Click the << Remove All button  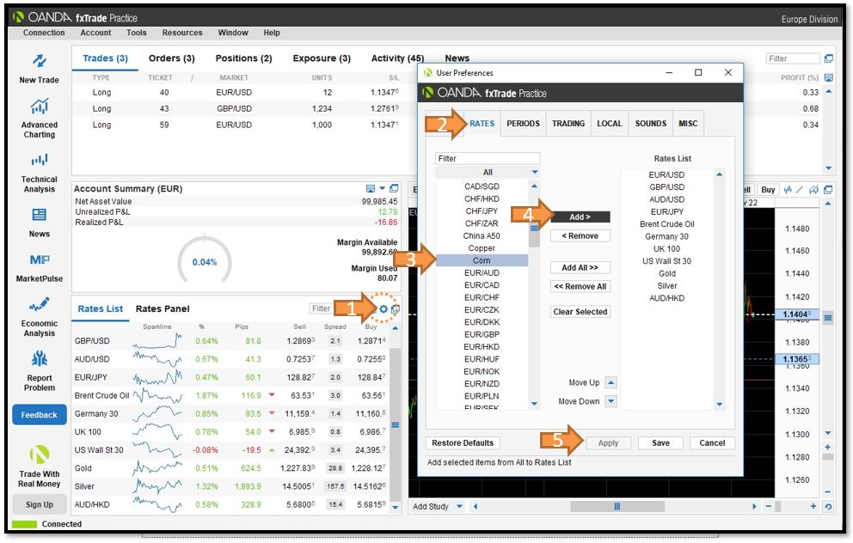click(x=580, y=286)
